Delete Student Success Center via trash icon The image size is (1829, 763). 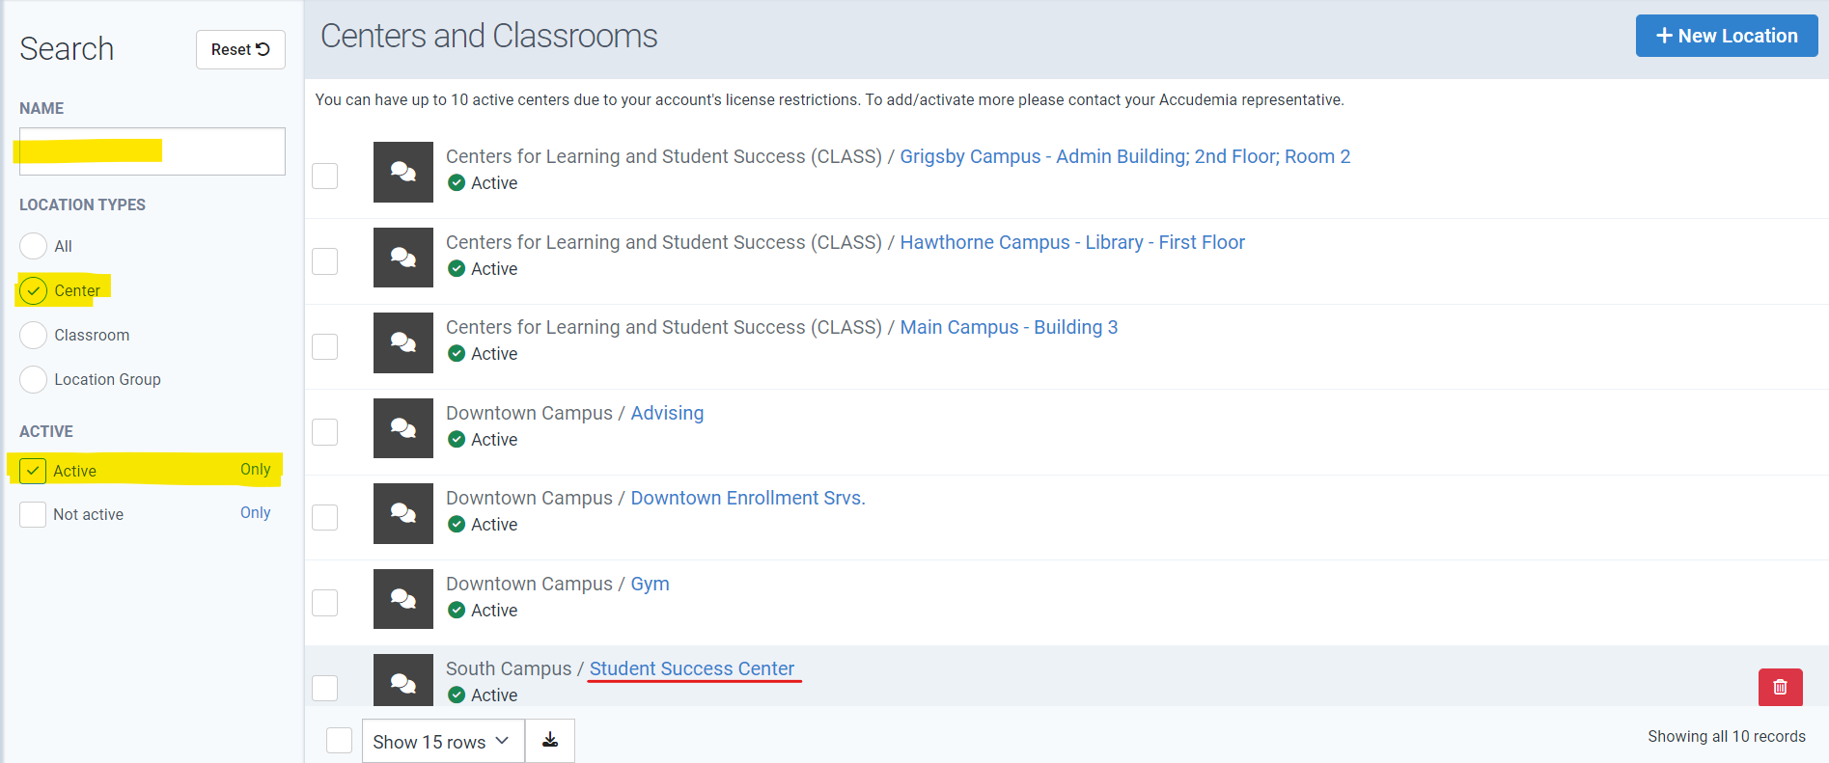1780,687
